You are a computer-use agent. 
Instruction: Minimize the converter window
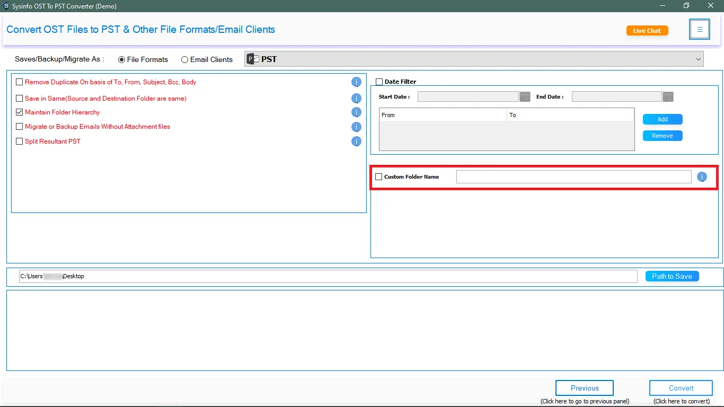tap(663, 6)
